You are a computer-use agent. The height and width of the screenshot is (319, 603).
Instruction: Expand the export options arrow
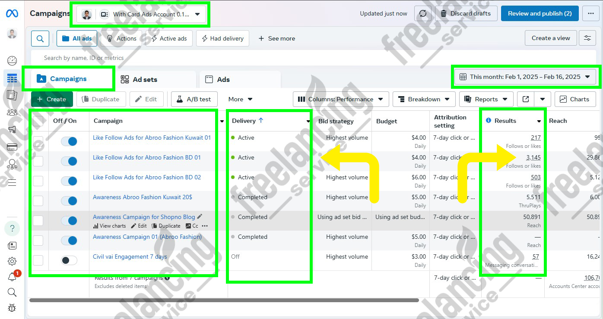[x=543, y=99]
